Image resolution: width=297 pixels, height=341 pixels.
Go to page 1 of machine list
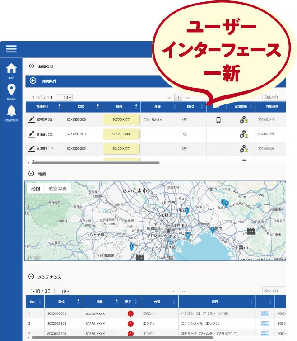coord(178,97)
